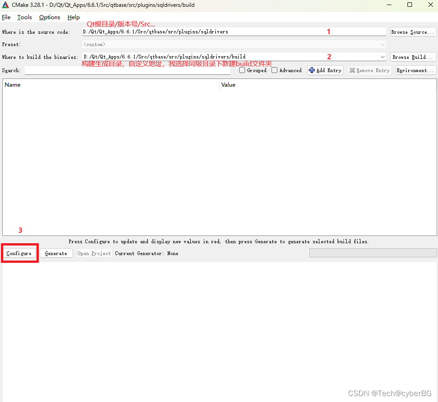Open the Help menu
Viewport: 438px width, 402px height.
[73, 17]
